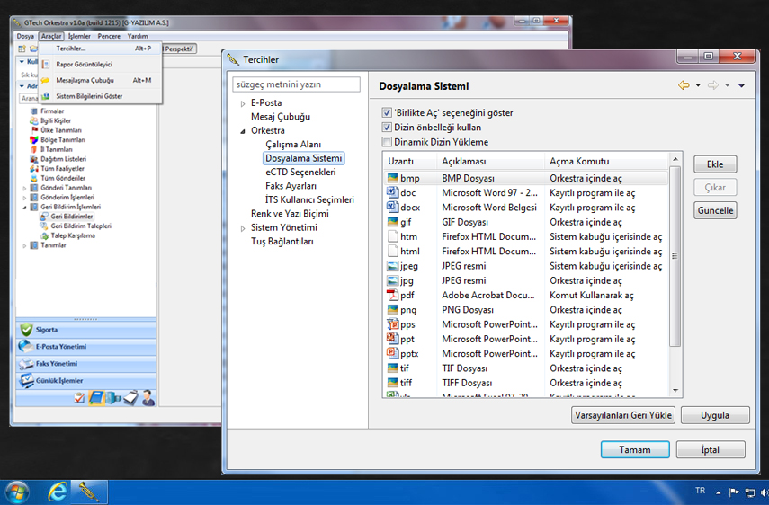The width and height of the screenshot is (769, 505).
Task: Toggle Dizin önbelleği kullan checkbox
Action: click(x=387, y=128)
